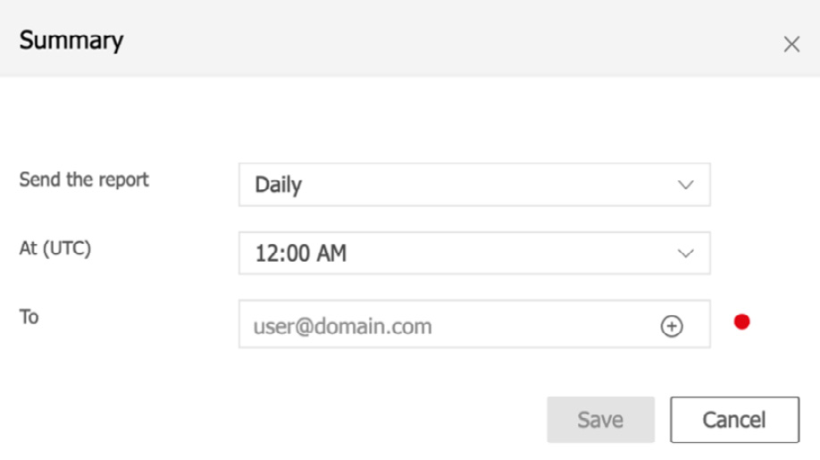Click the chevron arrow in At (UTC) dropdown
The image size is (820, 460).
[686, 254]
